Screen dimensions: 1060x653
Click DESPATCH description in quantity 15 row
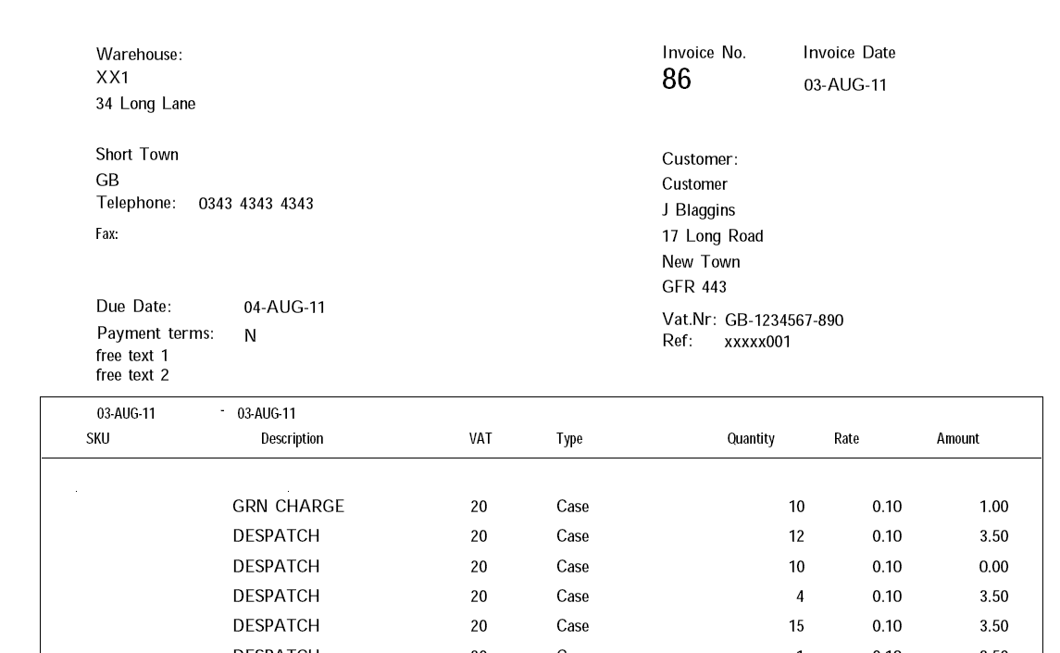pos(277,627)
